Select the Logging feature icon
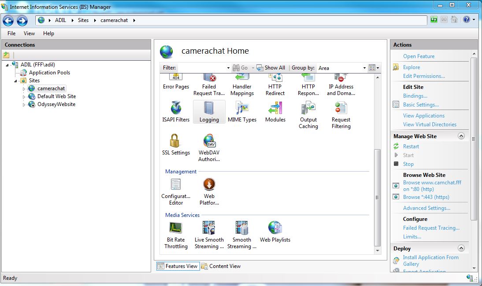The width and height of the screenshot is (482, 286). [x=209, y=112]
